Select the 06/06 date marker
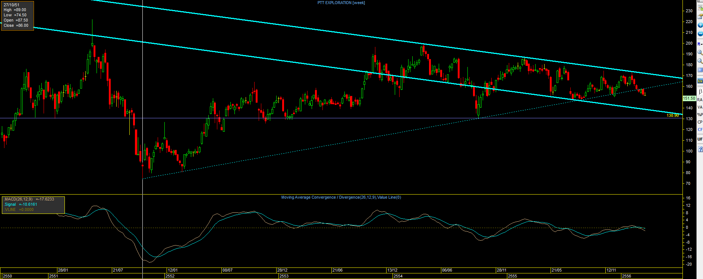703x279 pixels. tap(447, 270)
